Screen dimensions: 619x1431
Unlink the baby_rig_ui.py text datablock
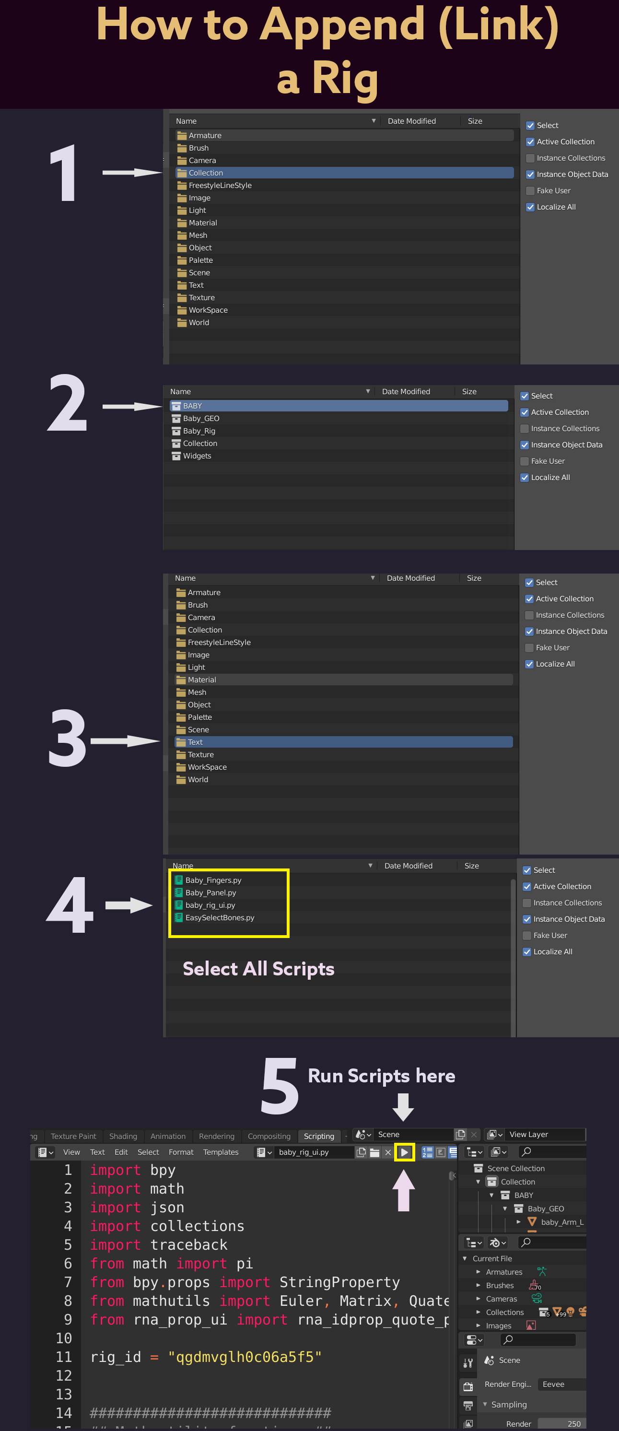tap(388, 1152)
